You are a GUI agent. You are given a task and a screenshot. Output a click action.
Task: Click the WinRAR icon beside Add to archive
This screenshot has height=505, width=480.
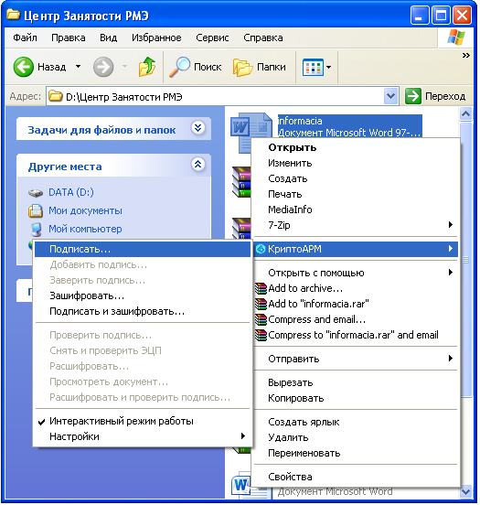pyautogui.click(x=261, y=288)
